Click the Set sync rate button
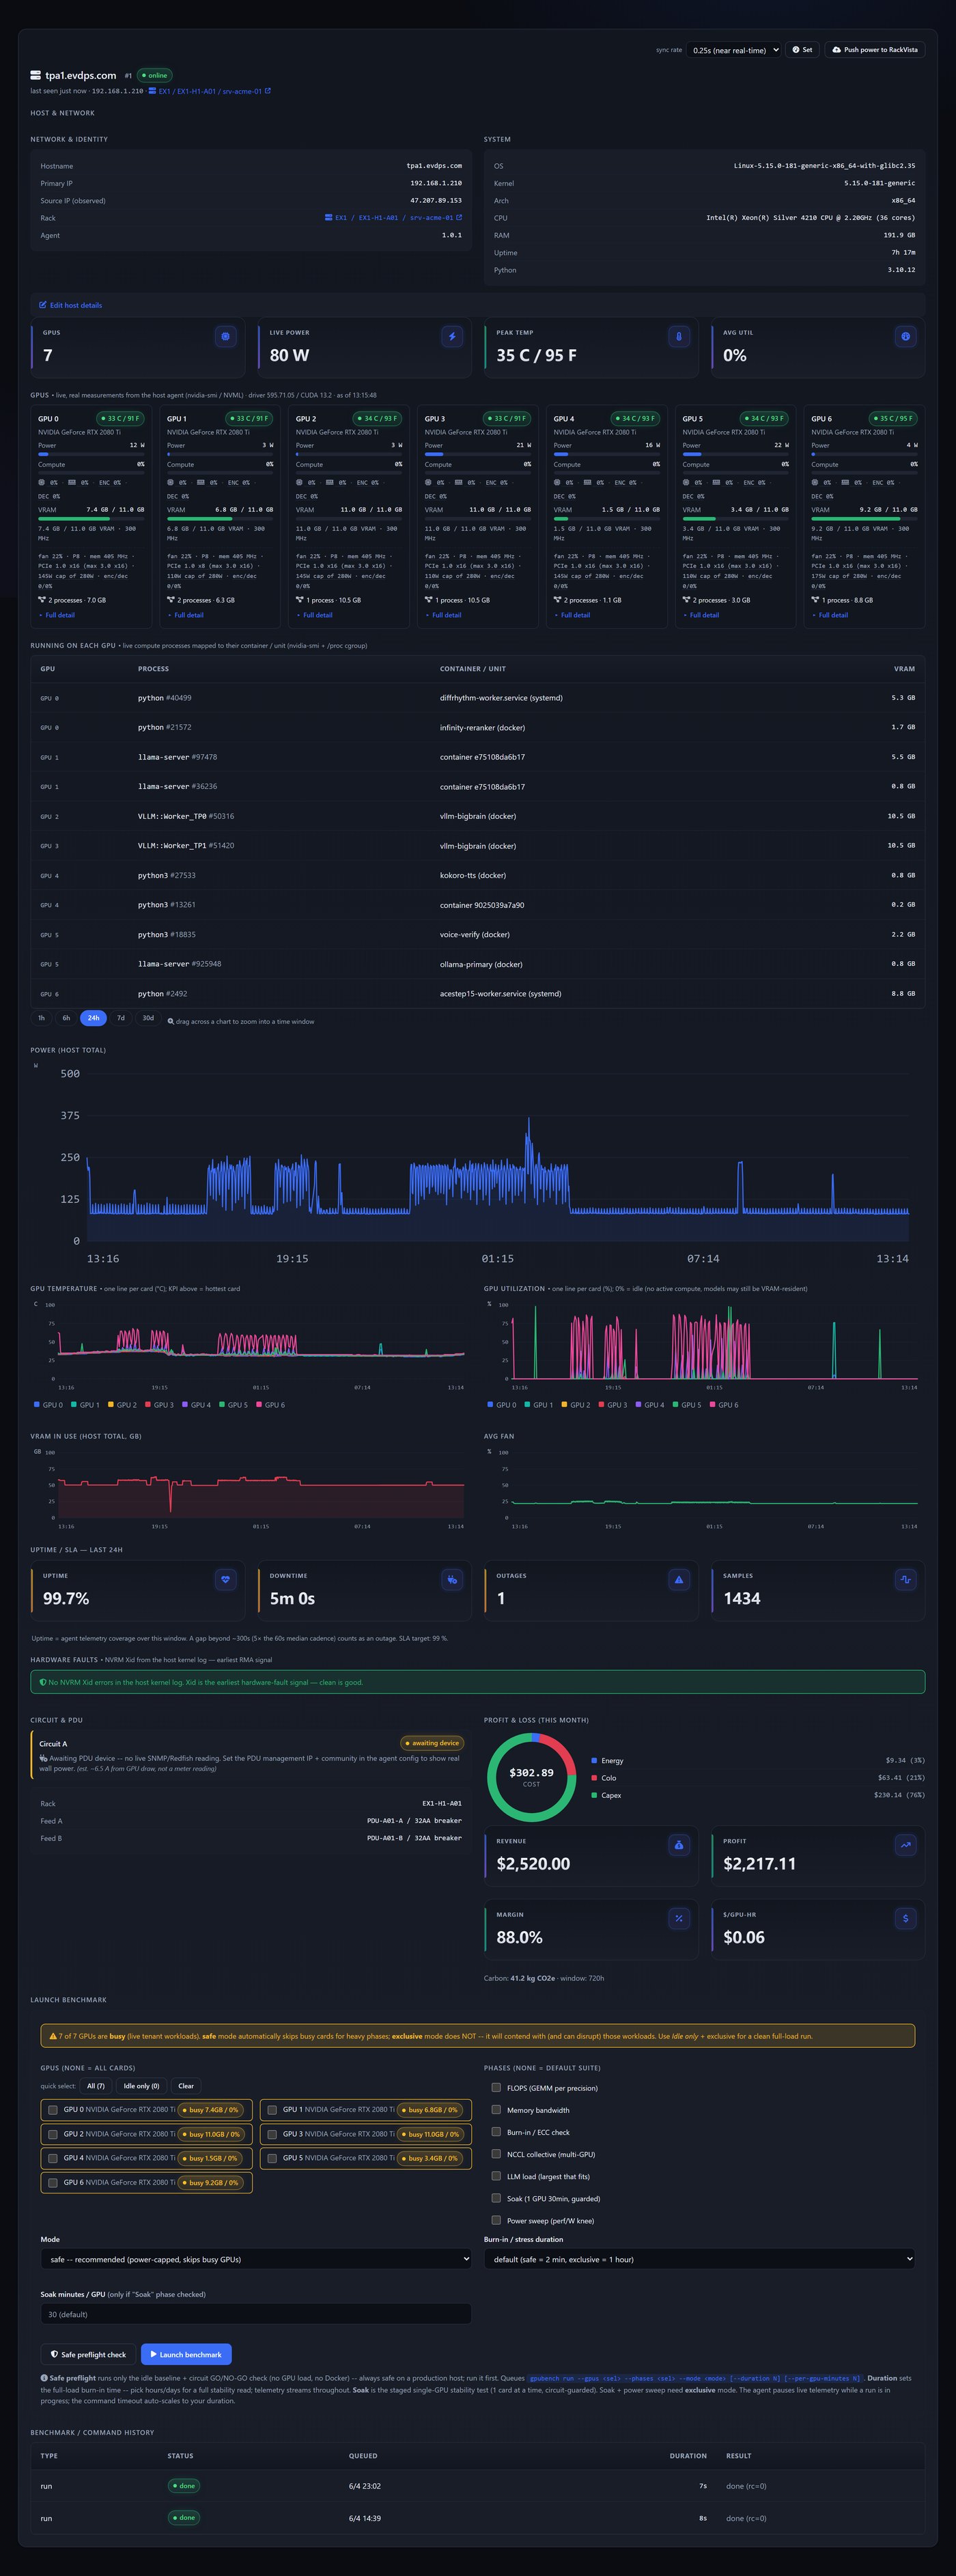The width and height of the screenshot is (956, 2576). (802, 50)
